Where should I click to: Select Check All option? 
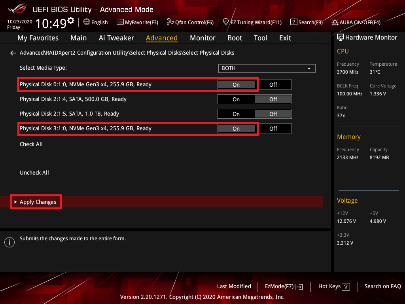click(31, 144)
